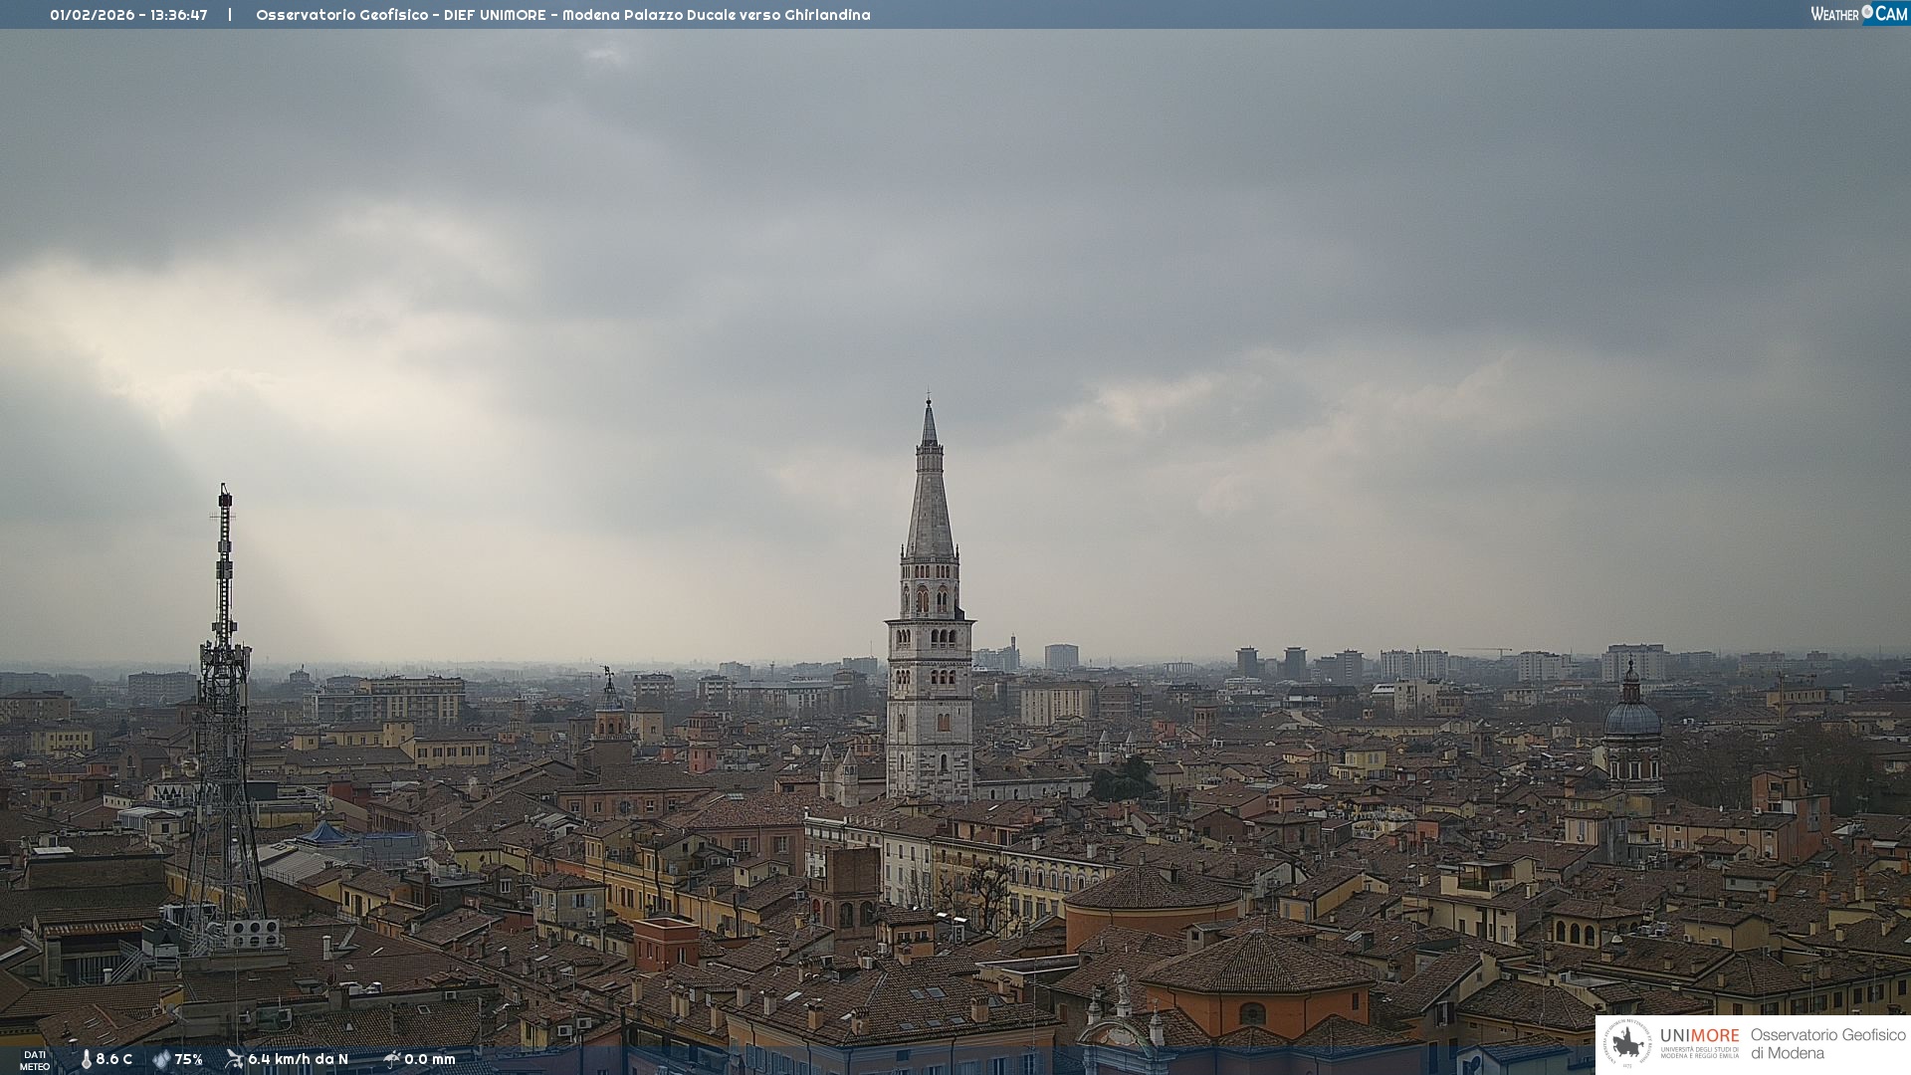Click the humidity water droplets icon

coord(161,1059)
